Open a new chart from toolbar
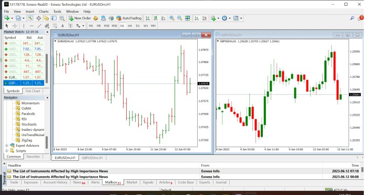Screen dimensions: 368x195 point(6,18)
